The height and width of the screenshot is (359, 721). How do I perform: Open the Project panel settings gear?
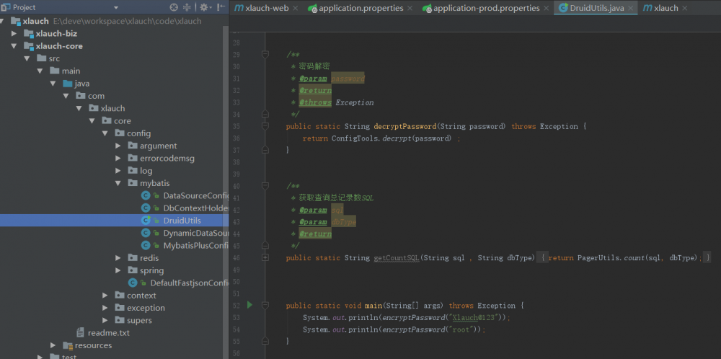coord(204,7)
